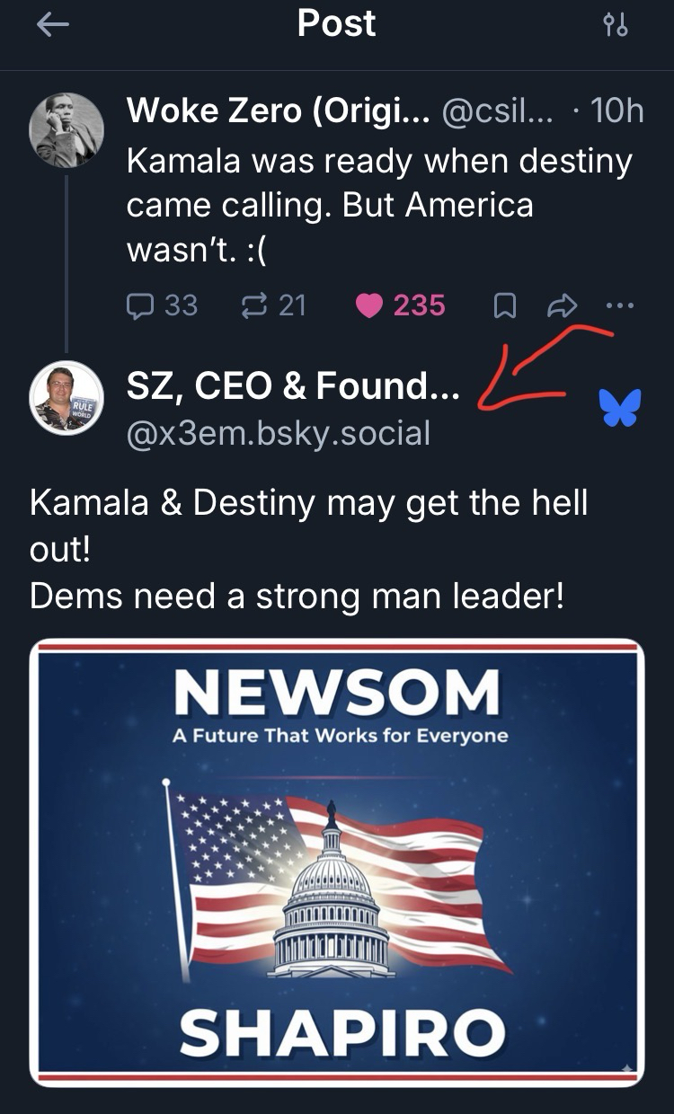Reply to Woke Zero's post
Viewport: 674px width, 1114px height.
pos(141,305)
